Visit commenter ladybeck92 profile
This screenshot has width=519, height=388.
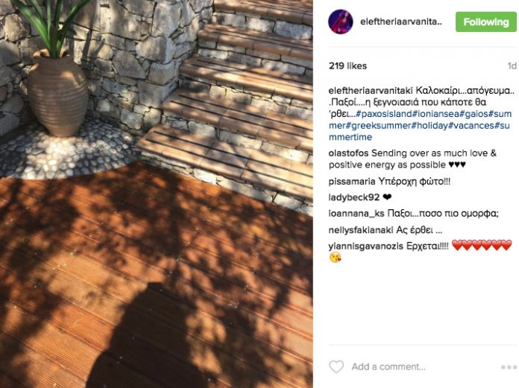coord(354,197)
